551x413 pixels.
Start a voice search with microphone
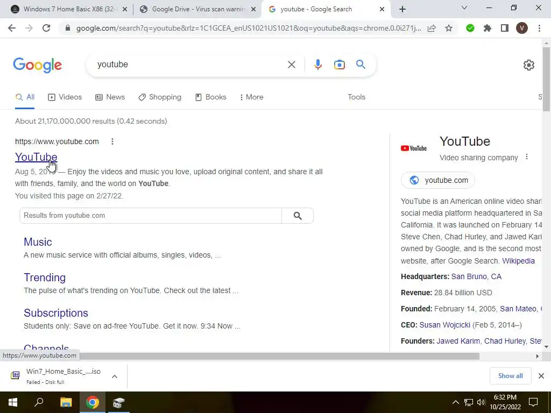coord(317,65)
